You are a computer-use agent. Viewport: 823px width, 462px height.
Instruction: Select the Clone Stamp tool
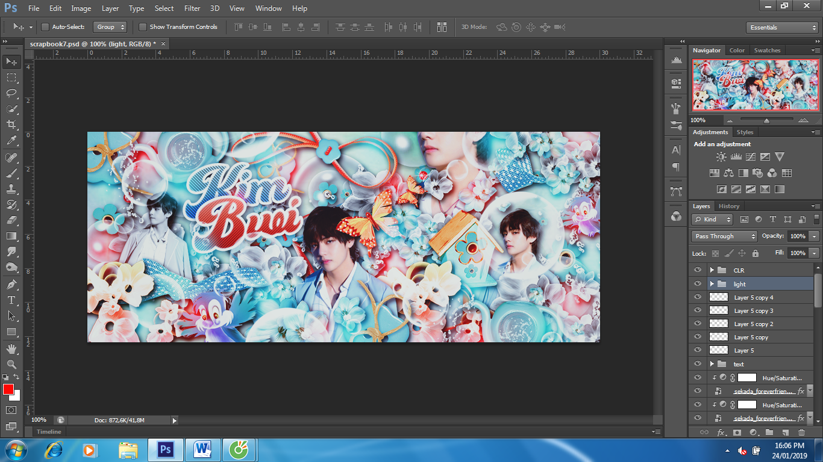pos(11,189)
